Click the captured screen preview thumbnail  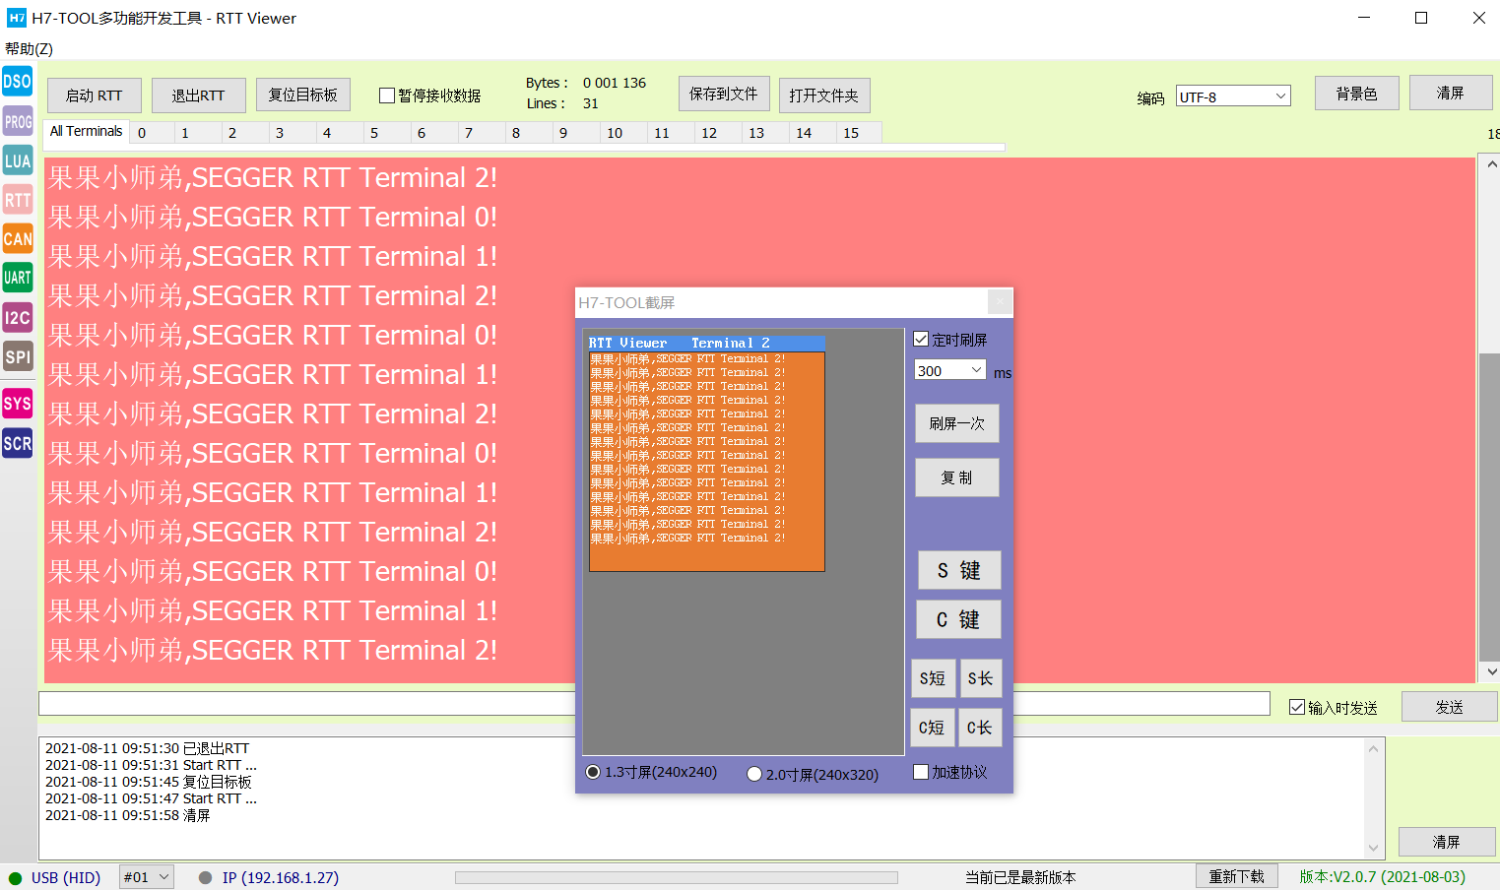(706, 454)
